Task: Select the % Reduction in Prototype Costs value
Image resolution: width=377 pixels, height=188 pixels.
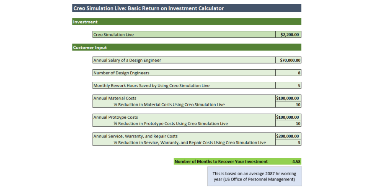Action: 288,124
